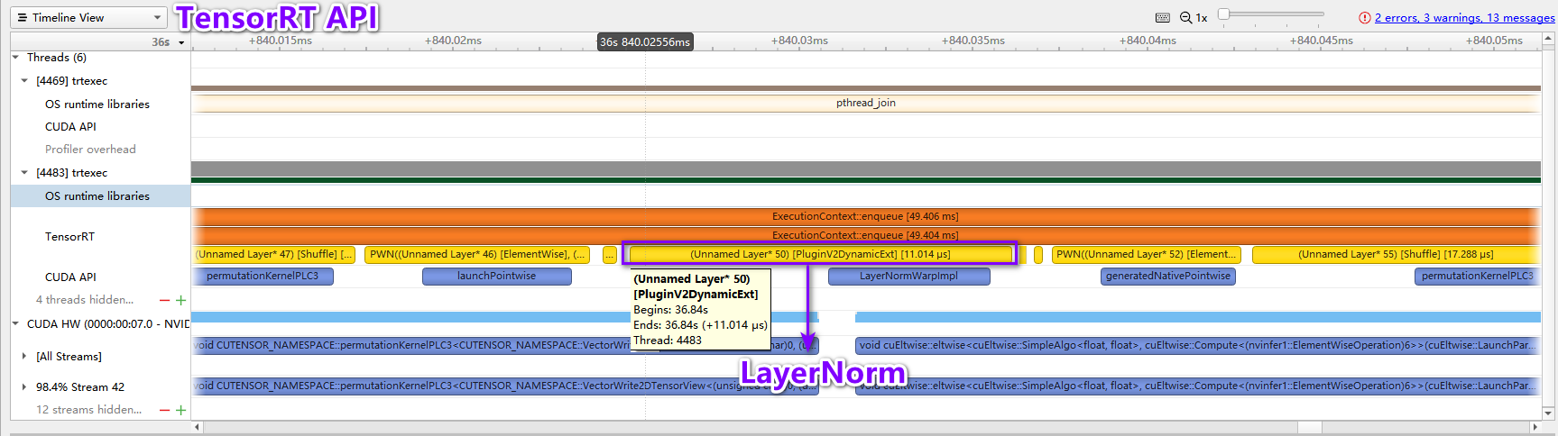Select permutationKernelPLC3 kernel in Stream 42 row
Viewport: 1558px width, 436px height.
pyautogui.click(x=504, y=386)
